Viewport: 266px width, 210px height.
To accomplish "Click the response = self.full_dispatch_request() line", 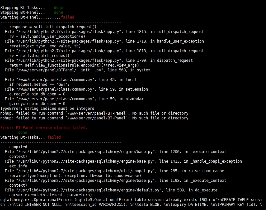I will point(53,27).
